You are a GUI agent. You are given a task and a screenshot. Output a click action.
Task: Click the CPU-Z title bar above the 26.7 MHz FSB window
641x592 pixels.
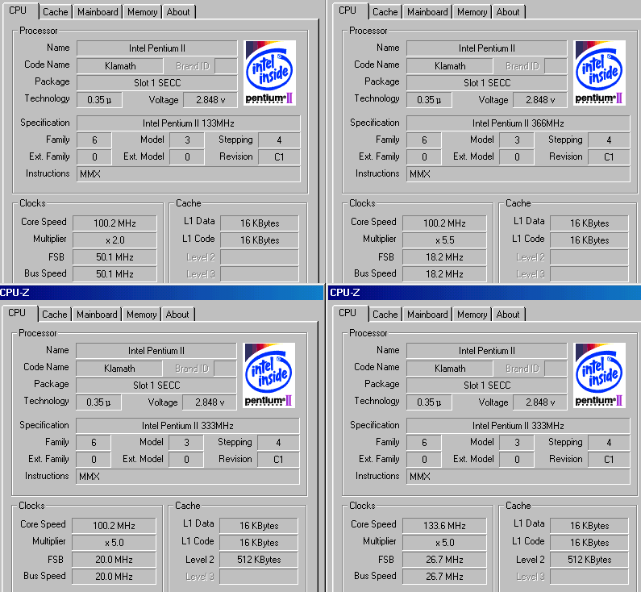pos(485,292)
